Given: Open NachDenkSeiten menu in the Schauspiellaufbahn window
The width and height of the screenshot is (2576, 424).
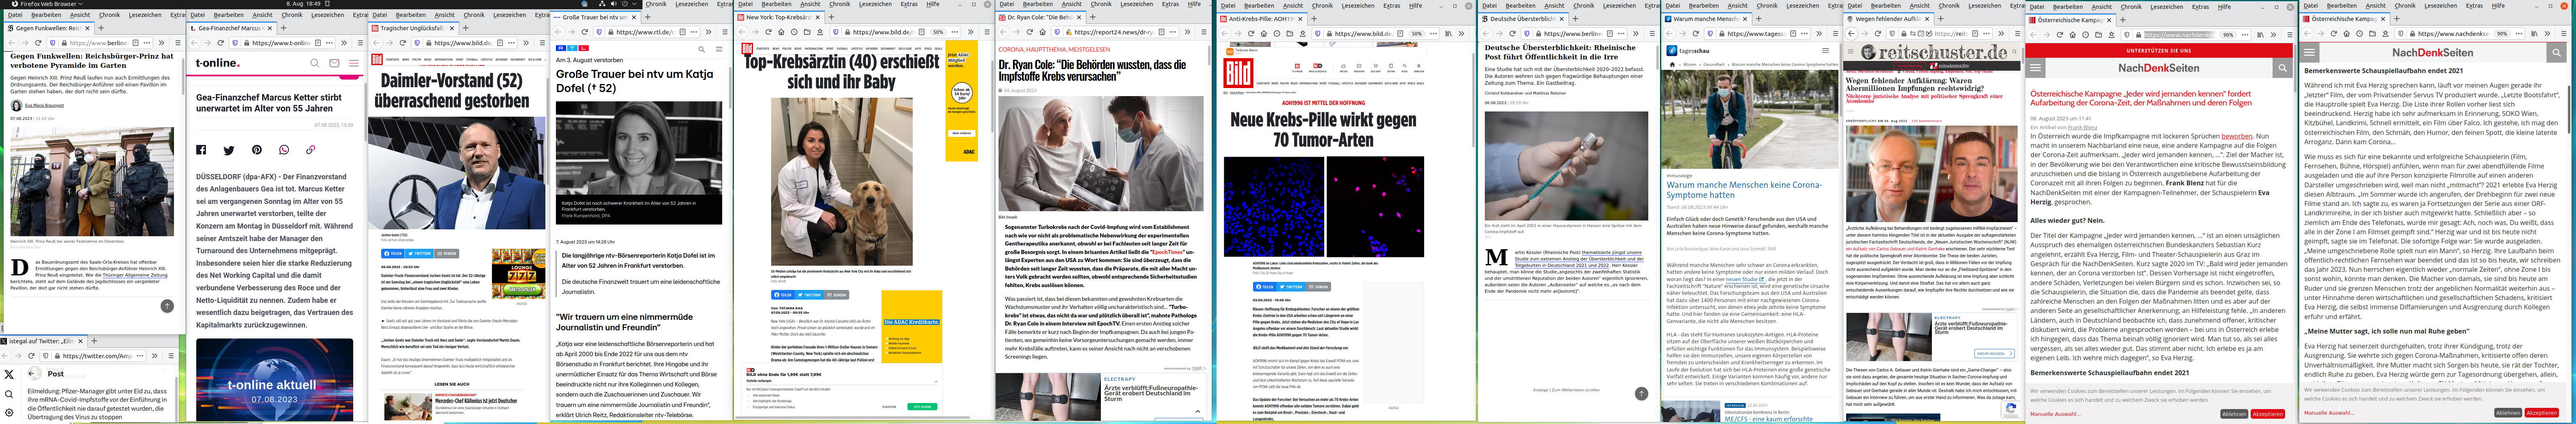Looking at the screenshot, I should (x=2309, y=52).
